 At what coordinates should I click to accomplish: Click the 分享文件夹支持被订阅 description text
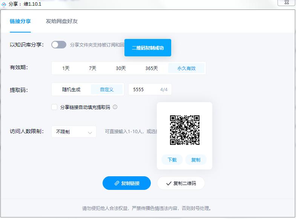click(x=97, y=45)
